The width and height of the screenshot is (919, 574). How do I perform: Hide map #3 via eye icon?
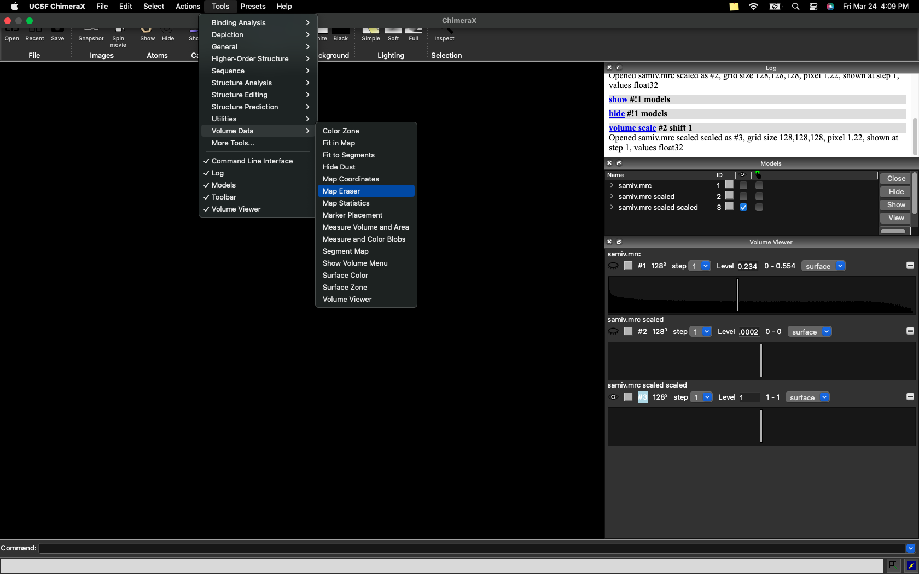[x=613, y=397]
